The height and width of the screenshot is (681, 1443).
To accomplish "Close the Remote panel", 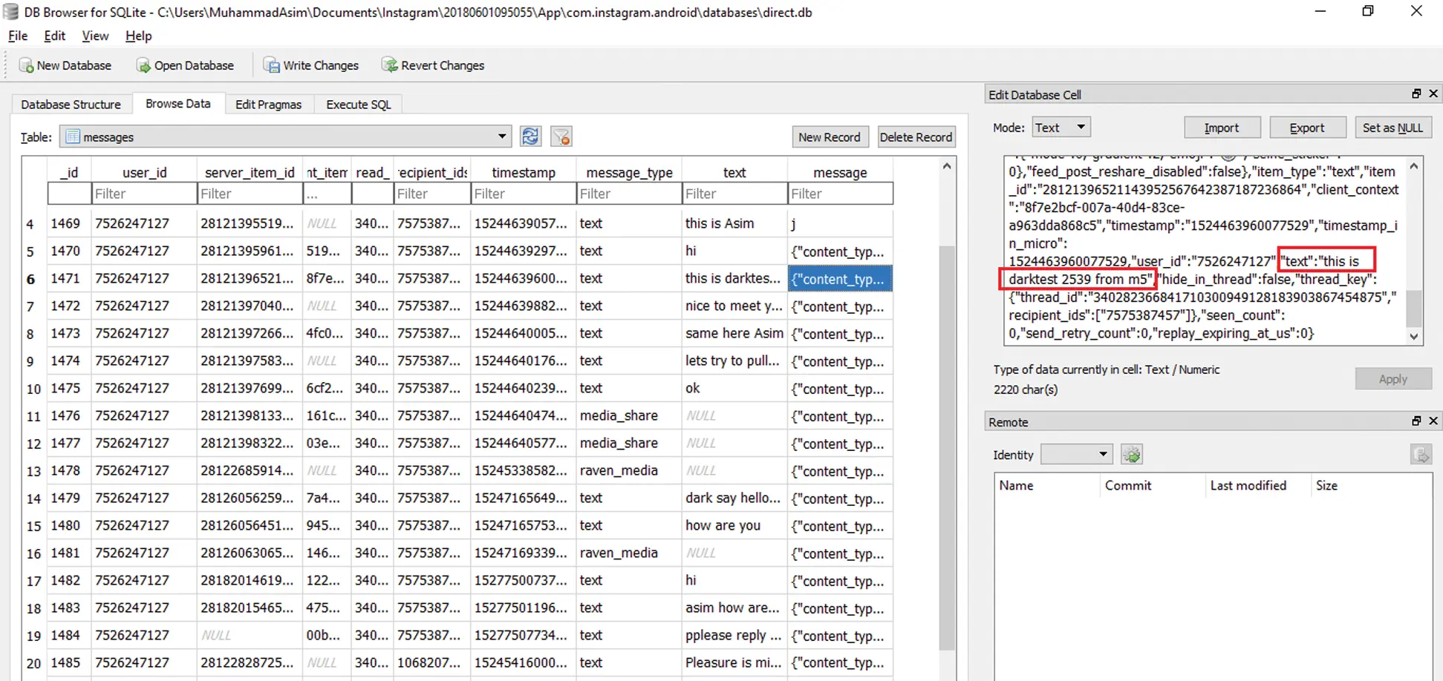I will click(1433, 421).
